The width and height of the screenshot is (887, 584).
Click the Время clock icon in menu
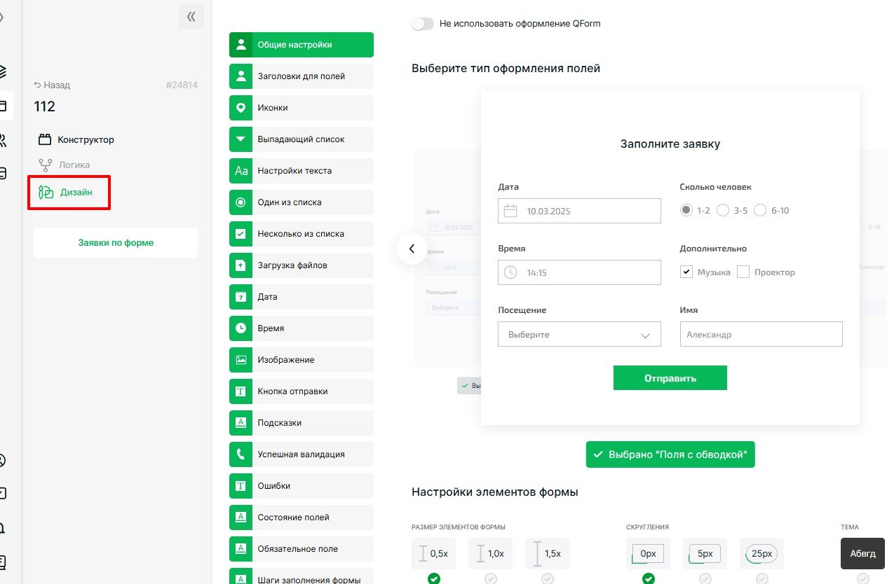point(241,328)
